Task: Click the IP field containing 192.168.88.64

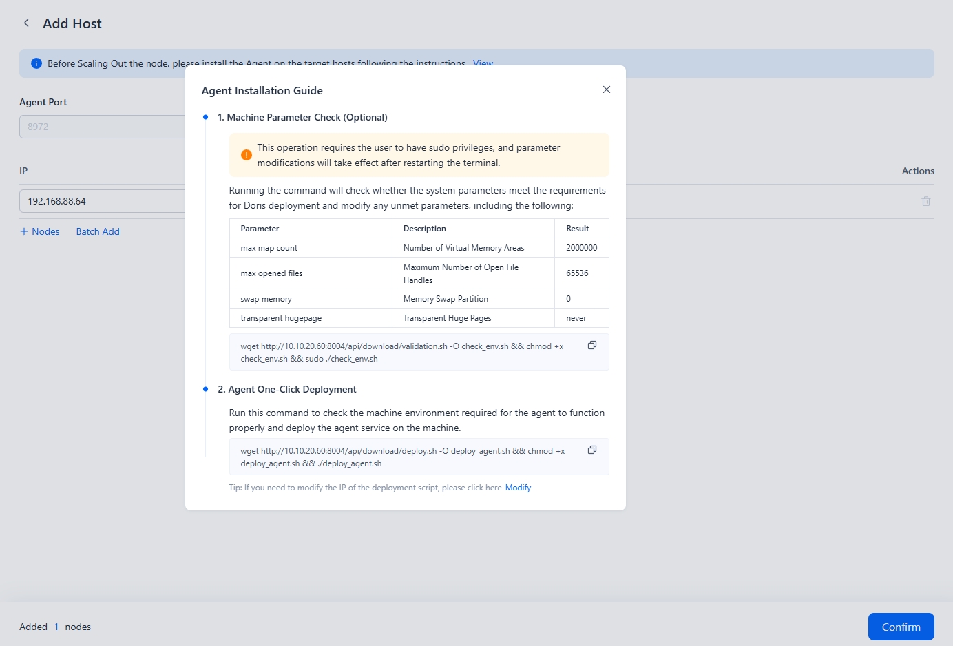Action: pos(103,200)
